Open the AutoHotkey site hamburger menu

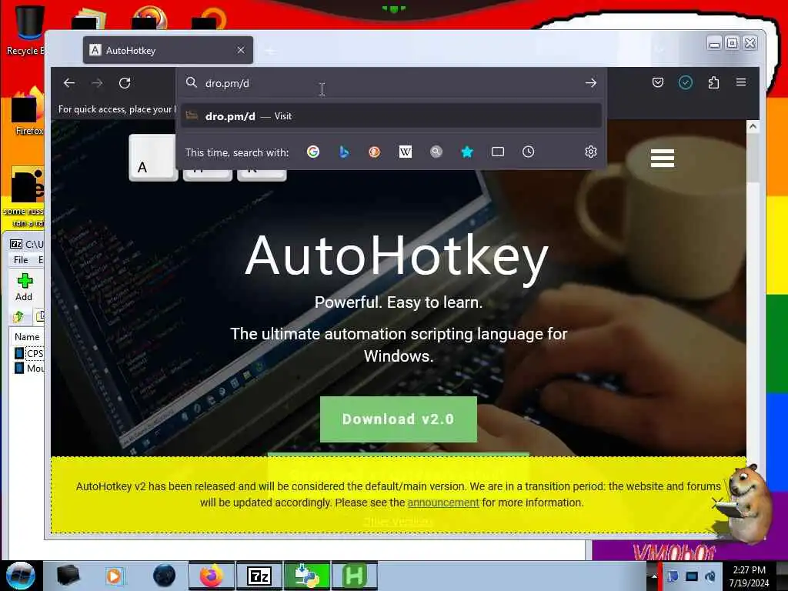click(663, 159)
